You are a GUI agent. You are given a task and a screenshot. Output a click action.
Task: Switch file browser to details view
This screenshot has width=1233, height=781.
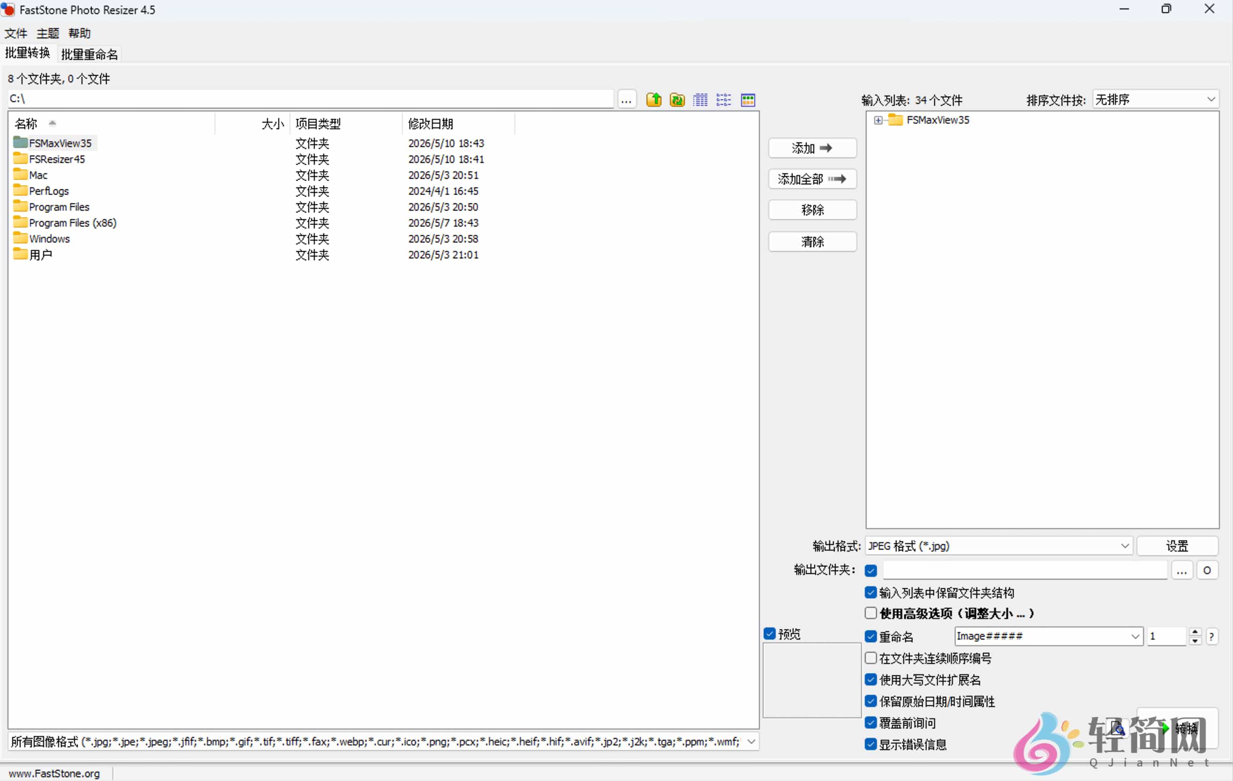700,100
